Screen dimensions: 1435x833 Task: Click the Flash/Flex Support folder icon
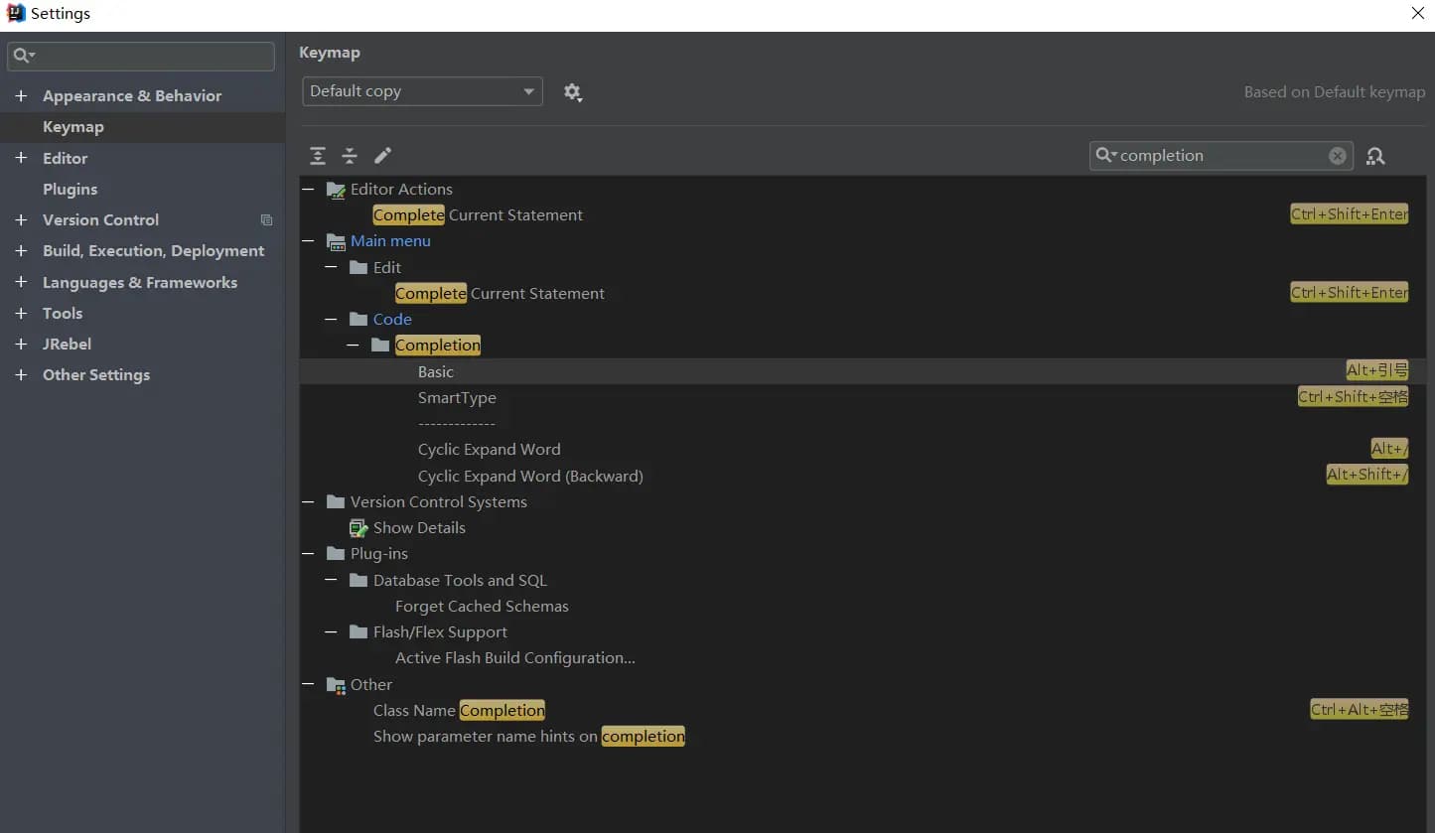tap(359, 631)
